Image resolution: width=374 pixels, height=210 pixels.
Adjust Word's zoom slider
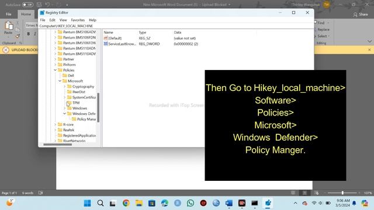(342, 193)
